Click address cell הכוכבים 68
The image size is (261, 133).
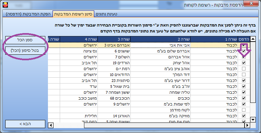click(114, 98)
